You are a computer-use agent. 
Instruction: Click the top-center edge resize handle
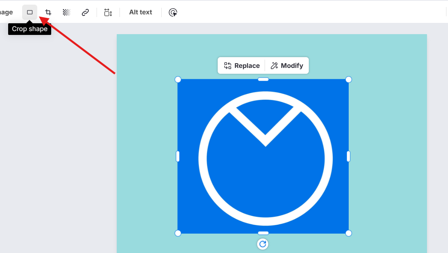pyautogui.click(x=263, y=80)
